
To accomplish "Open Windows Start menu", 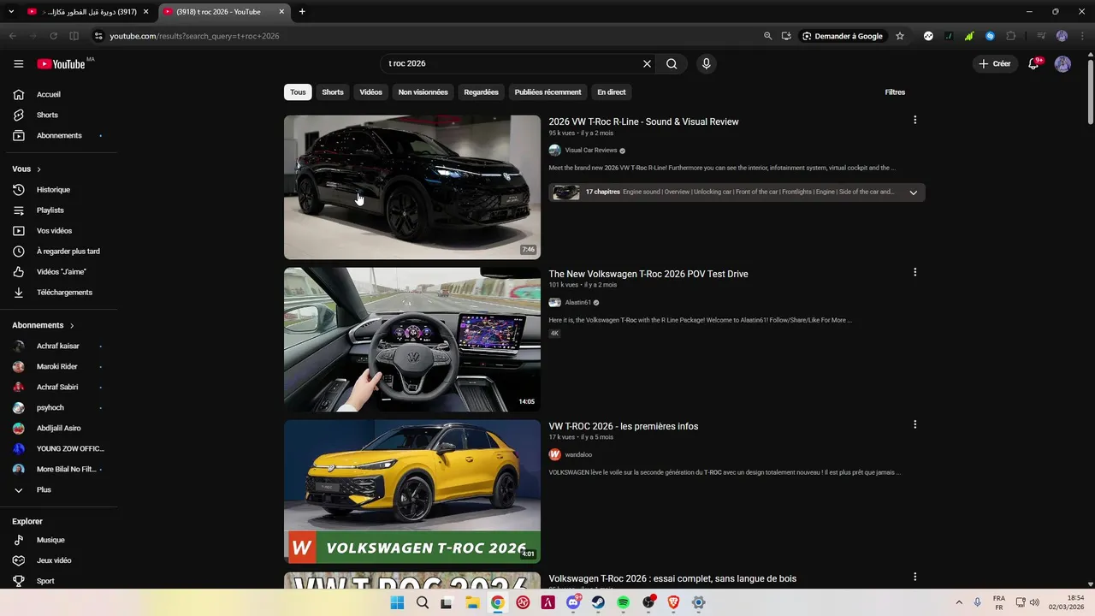I will [397, 602].
